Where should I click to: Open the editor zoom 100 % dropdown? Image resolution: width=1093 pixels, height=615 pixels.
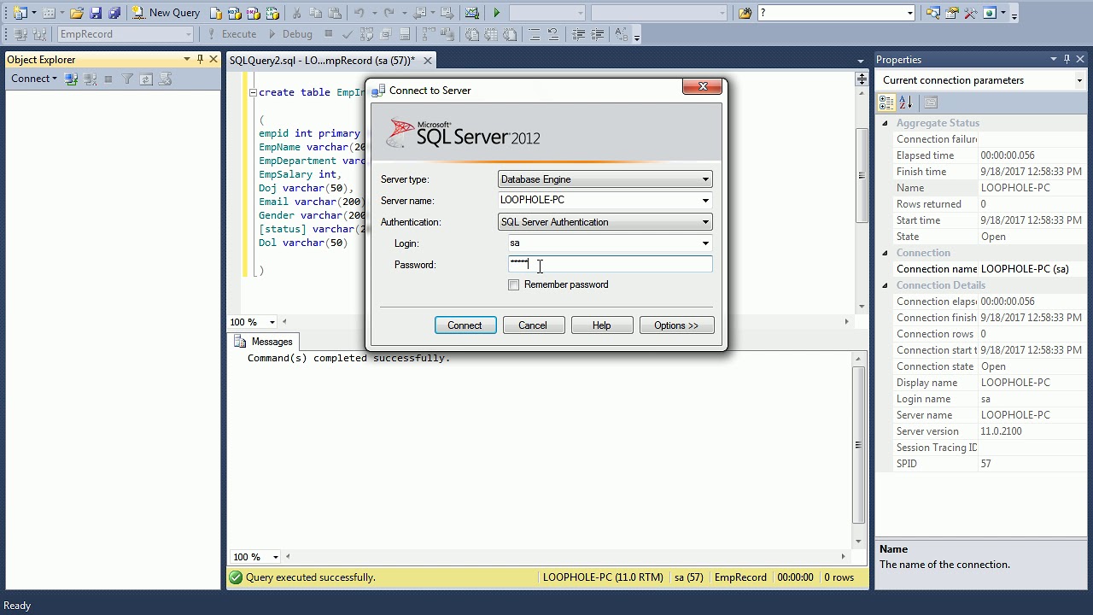[x=272, y=322]
